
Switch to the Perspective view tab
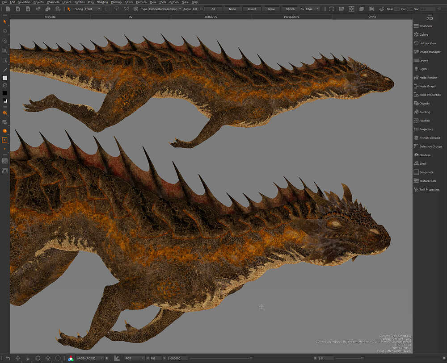291,17
